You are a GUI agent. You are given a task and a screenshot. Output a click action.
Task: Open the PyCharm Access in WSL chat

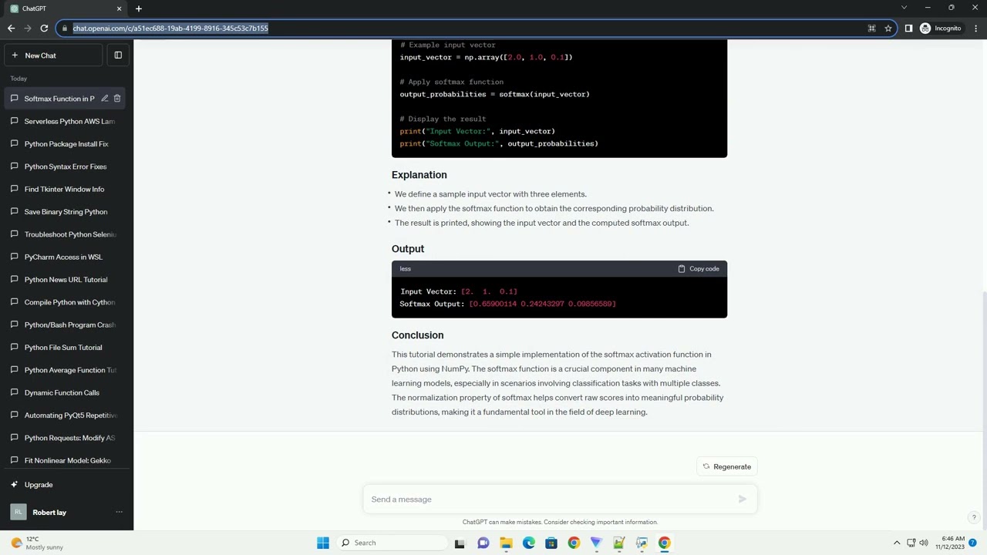[x=66, y=257]
